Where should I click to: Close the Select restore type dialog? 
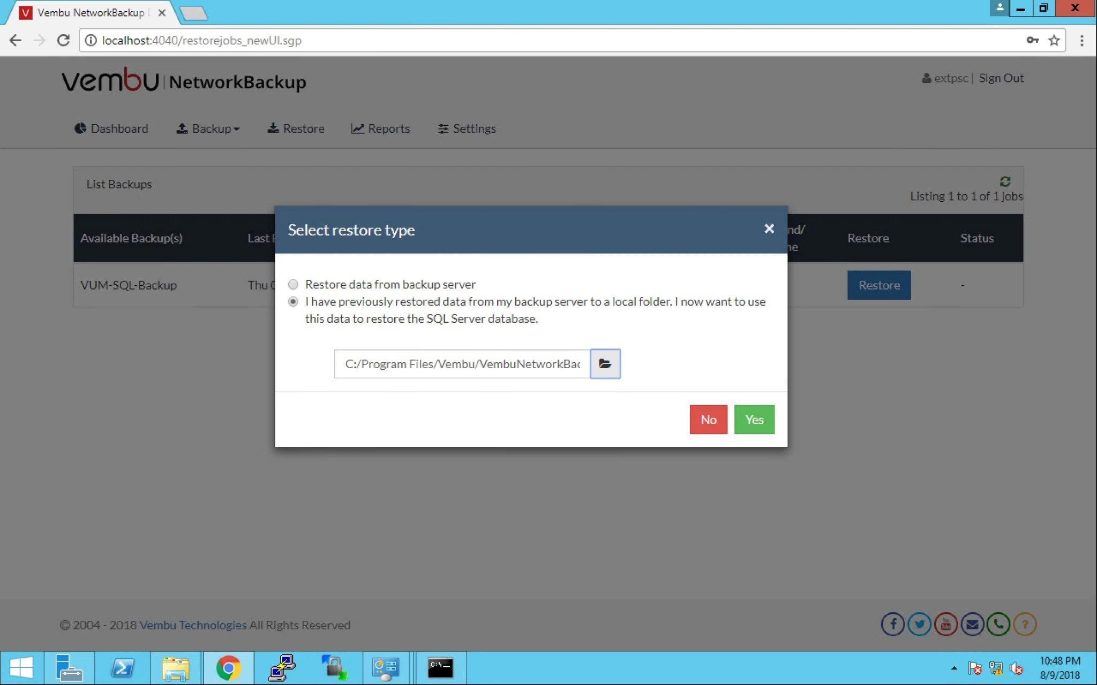tap(769, 229)
